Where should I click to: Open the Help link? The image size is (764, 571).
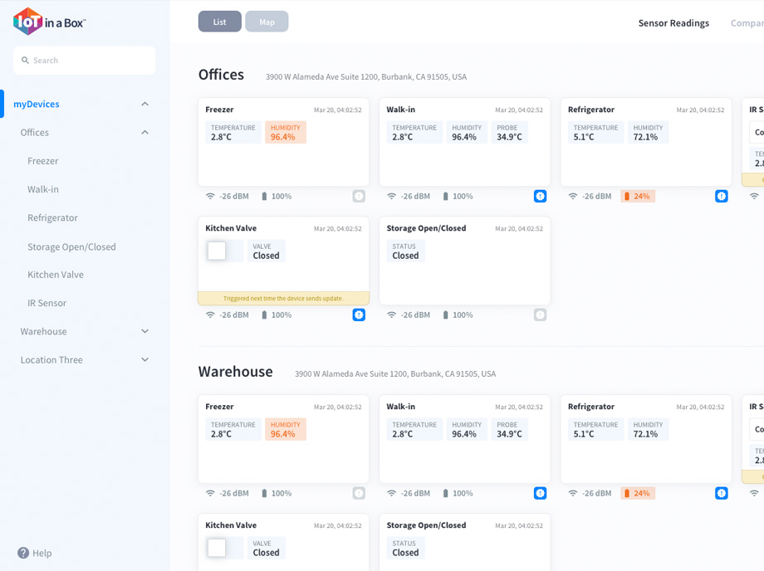click(42, 553)
